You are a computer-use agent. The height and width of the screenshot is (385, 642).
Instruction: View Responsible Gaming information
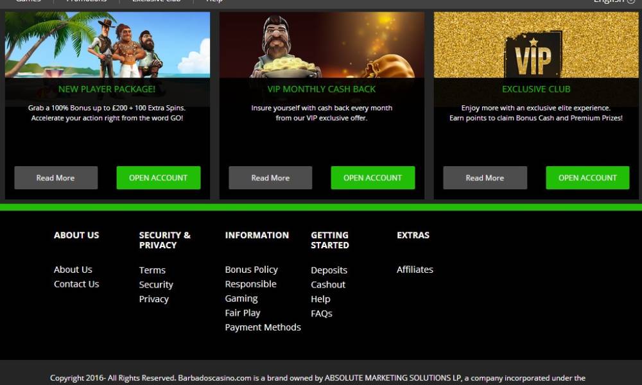pos(250,291)
